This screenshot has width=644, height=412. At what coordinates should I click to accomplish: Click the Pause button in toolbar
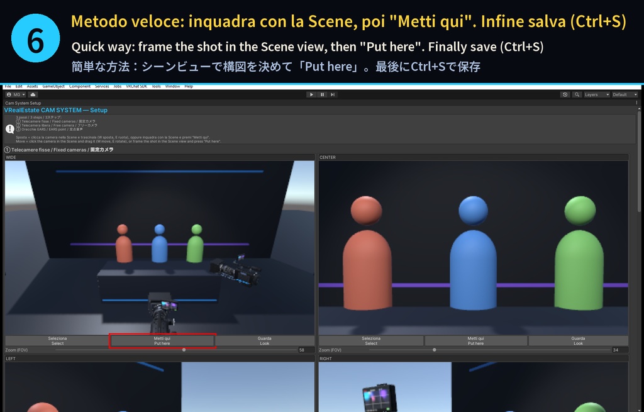coord(322,94)
